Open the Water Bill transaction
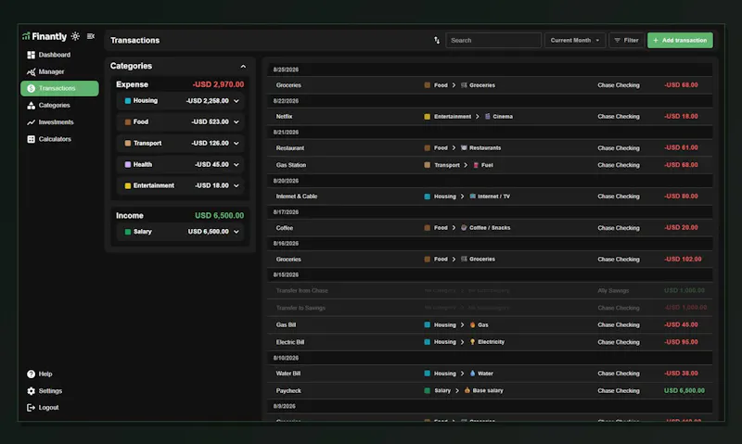The width and height of the screenshot is (742, 444). click(490, 374)
